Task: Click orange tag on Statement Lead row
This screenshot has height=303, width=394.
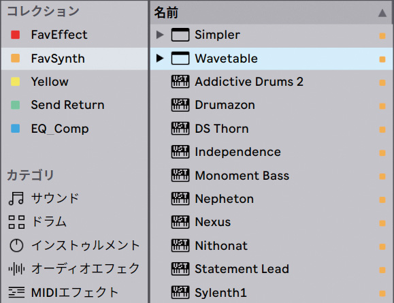Action: click(x=382, y=270)
